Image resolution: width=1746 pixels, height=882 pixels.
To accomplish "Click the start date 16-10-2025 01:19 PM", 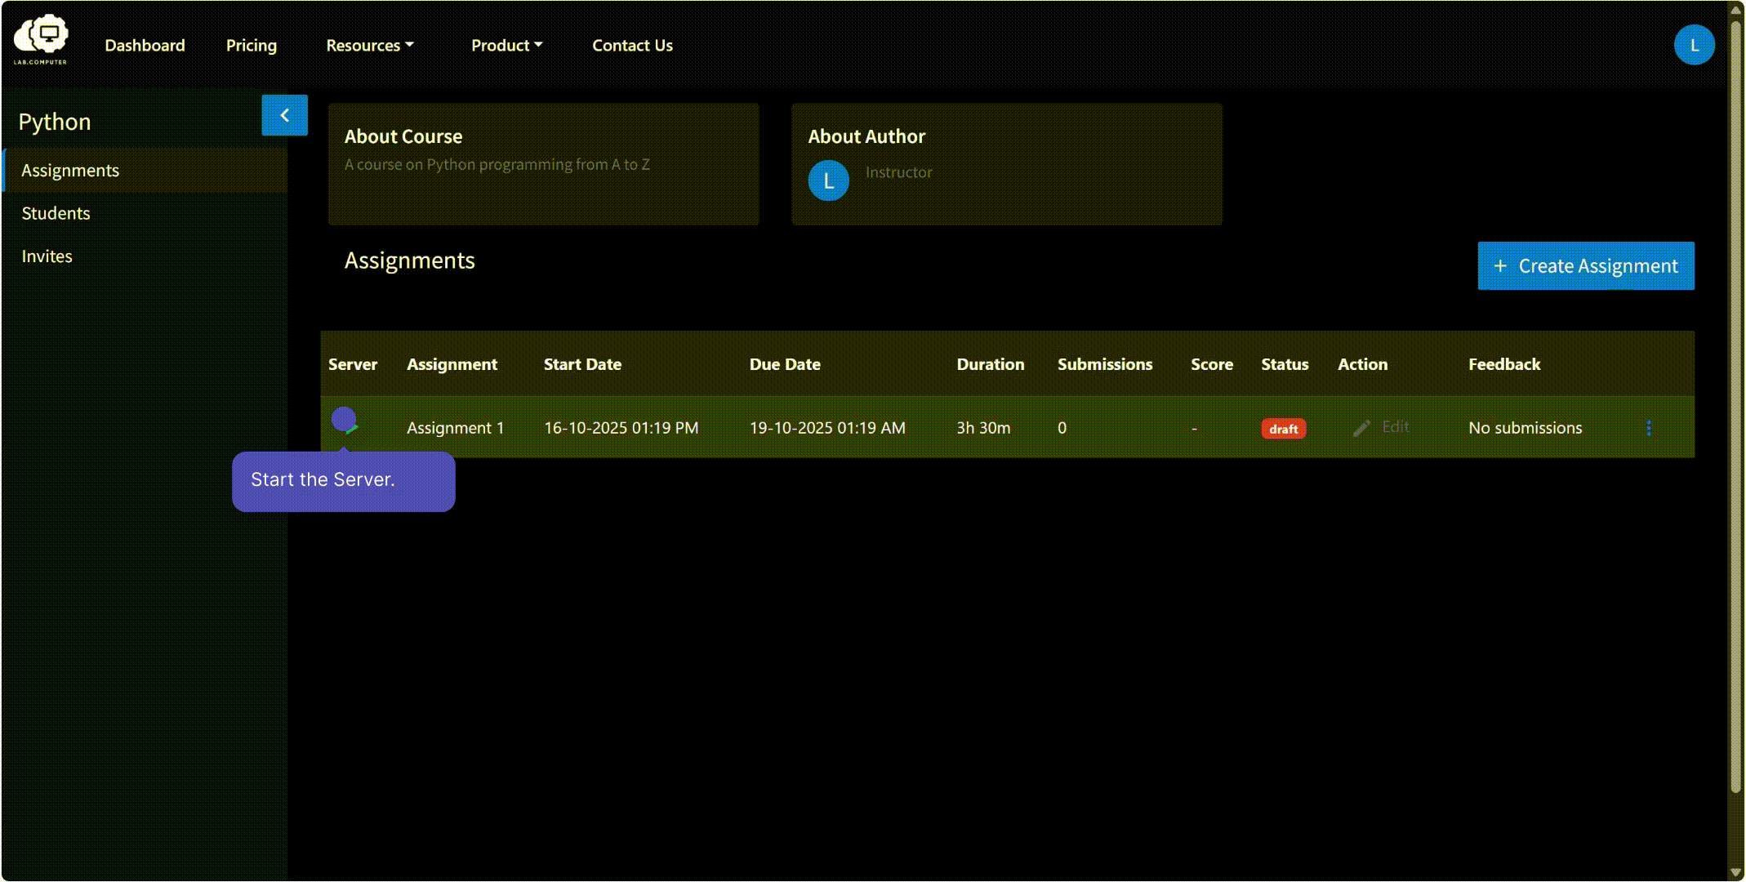I will click(x=621, y=428).
